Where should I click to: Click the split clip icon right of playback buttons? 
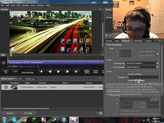pyautogui.click(x=87, y=72)
